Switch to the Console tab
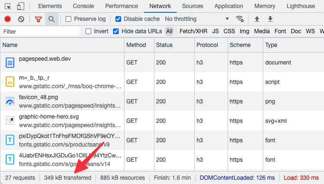 (83, 6)
